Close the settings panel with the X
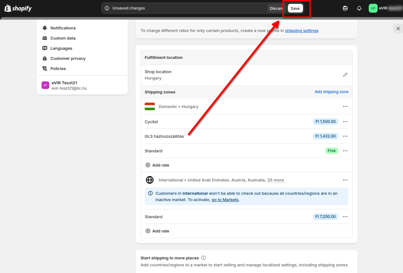The width and height of the screenshot is (403, 273). point(398,29)
